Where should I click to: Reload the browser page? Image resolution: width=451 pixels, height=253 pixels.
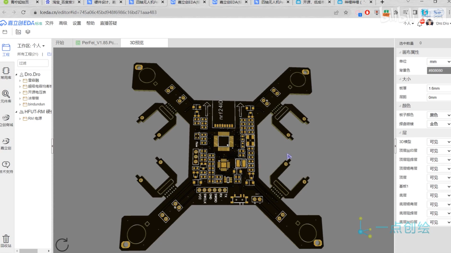pyautogui.click(x=23, y=12)
